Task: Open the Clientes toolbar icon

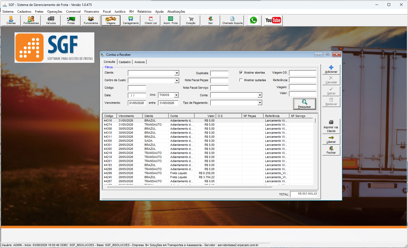Action: 11,20
